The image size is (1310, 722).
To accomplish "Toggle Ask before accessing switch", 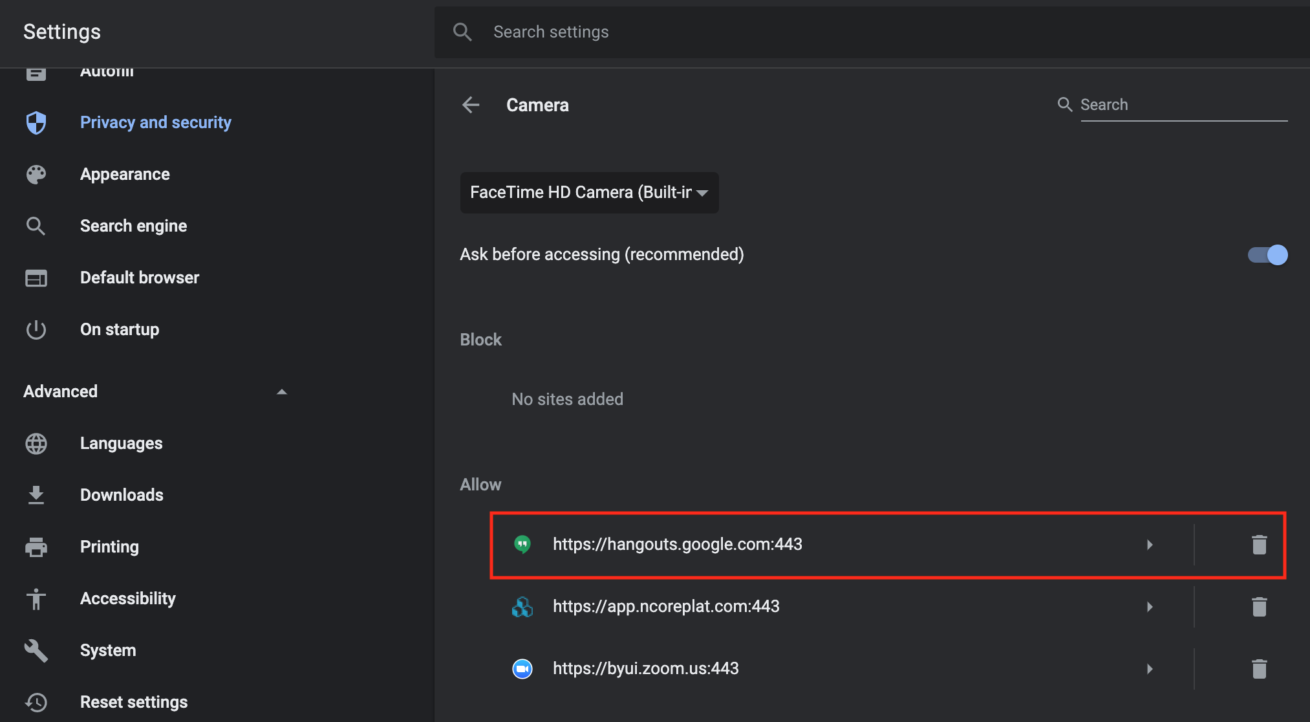I will coord(1267,255).
